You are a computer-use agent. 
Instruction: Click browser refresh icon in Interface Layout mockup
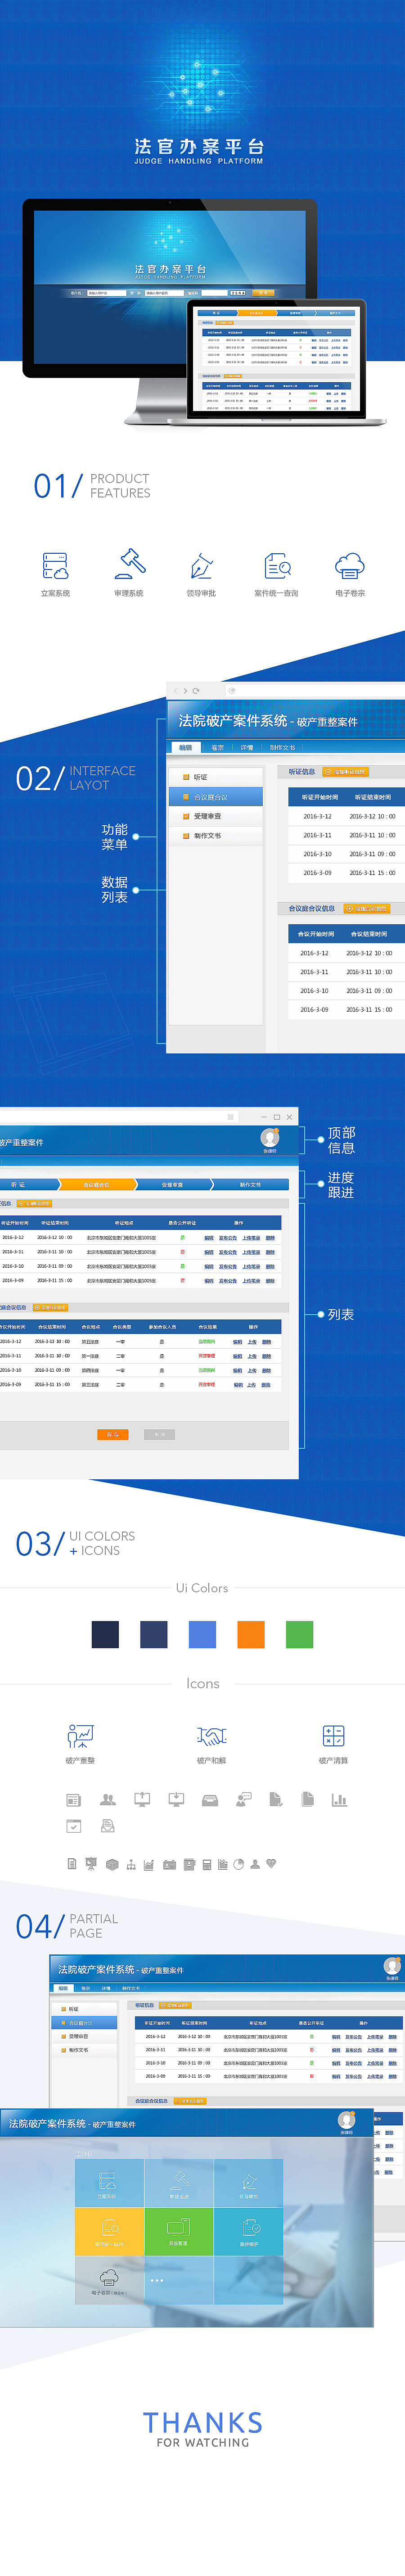(196, 691)
